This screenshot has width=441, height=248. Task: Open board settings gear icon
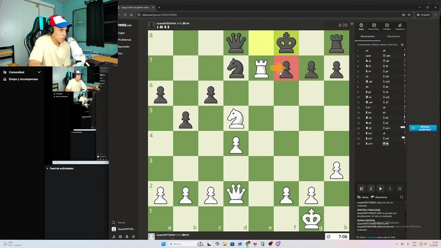pos(352,24)
